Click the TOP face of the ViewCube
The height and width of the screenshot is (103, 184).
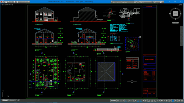tap(175, 13)
